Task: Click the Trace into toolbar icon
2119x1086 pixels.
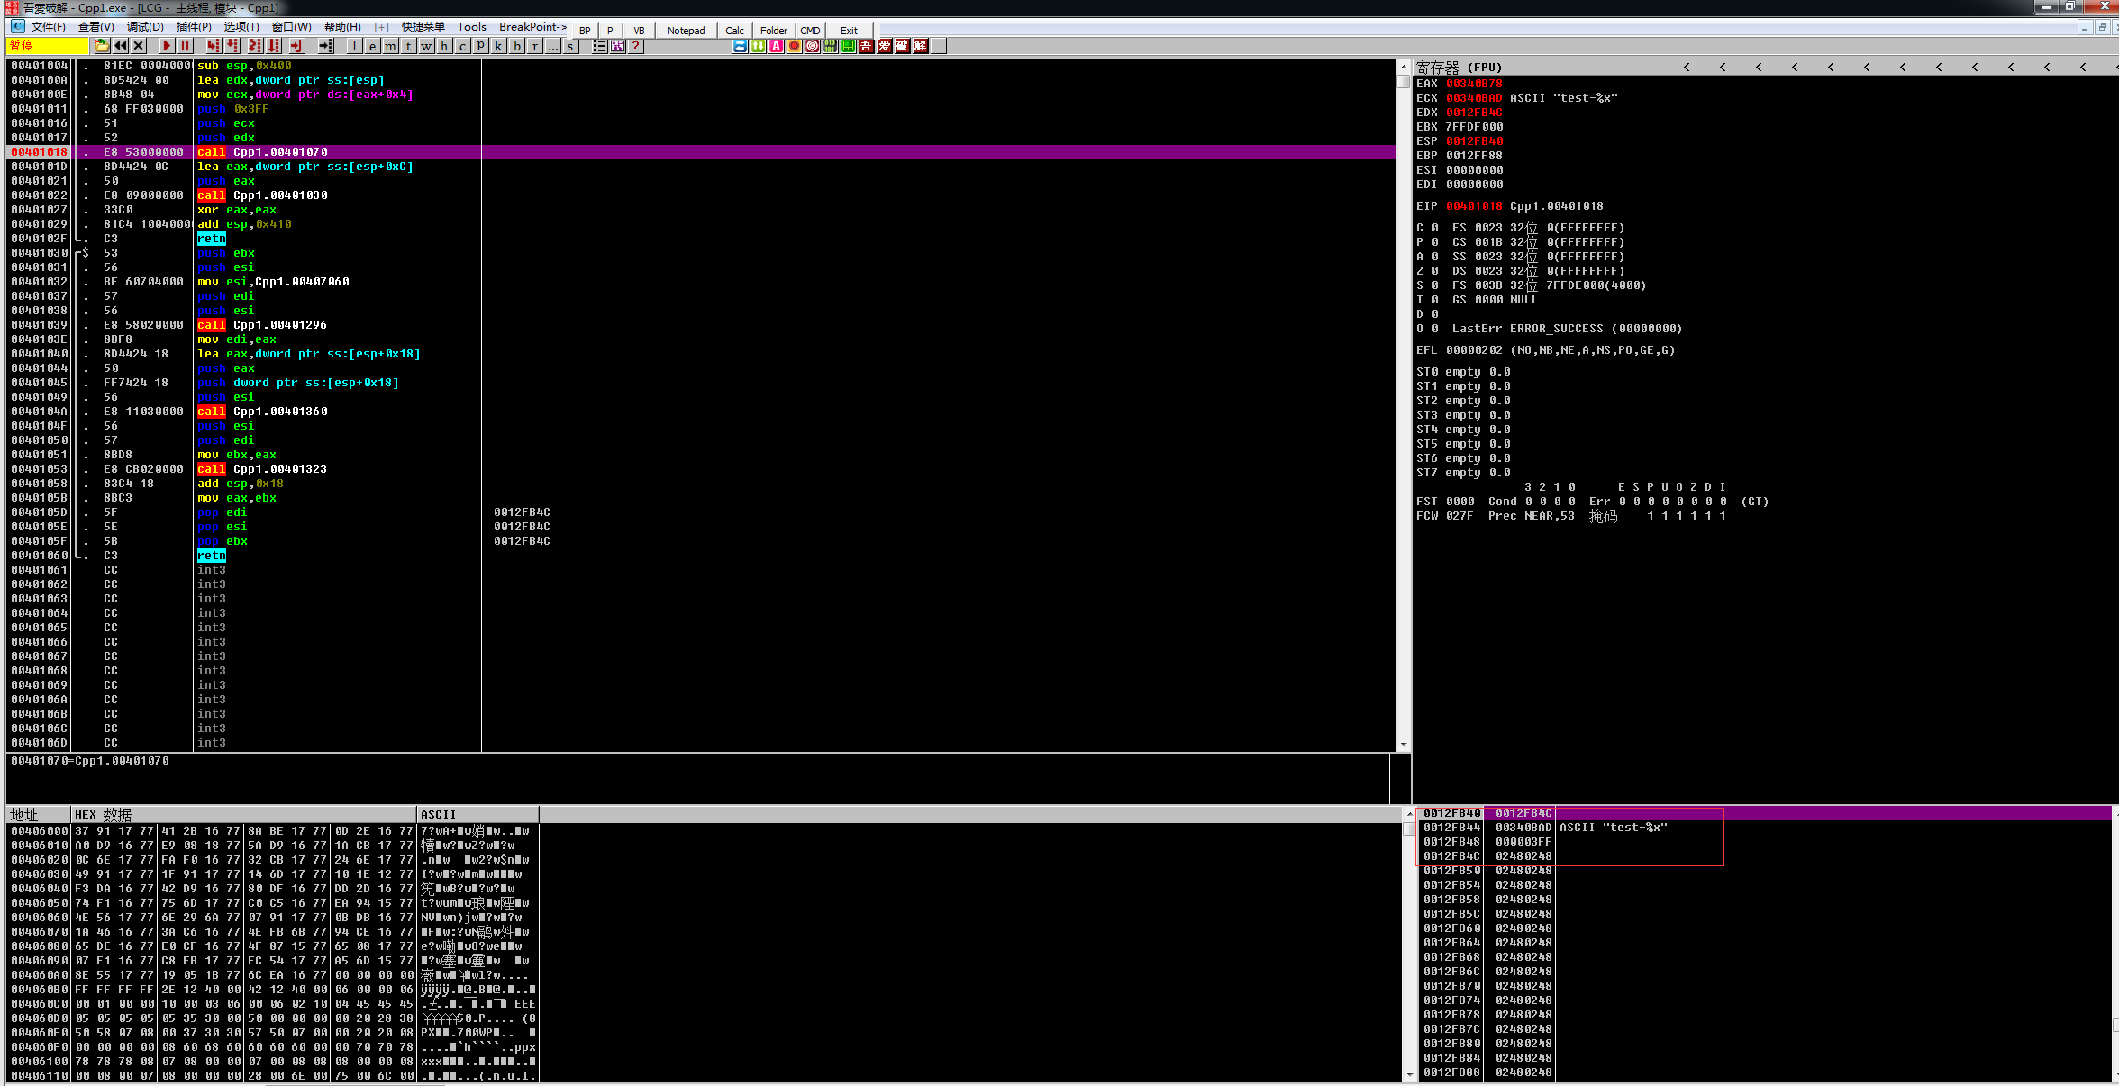Action: click(255, 46)
